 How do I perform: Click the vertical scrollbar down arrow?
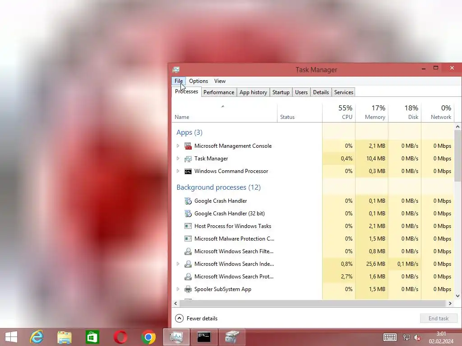coord(457,296)
